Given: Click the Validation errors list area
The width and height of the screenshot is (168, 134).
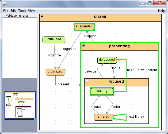Looking at the screenshot, I should point(20,48).
